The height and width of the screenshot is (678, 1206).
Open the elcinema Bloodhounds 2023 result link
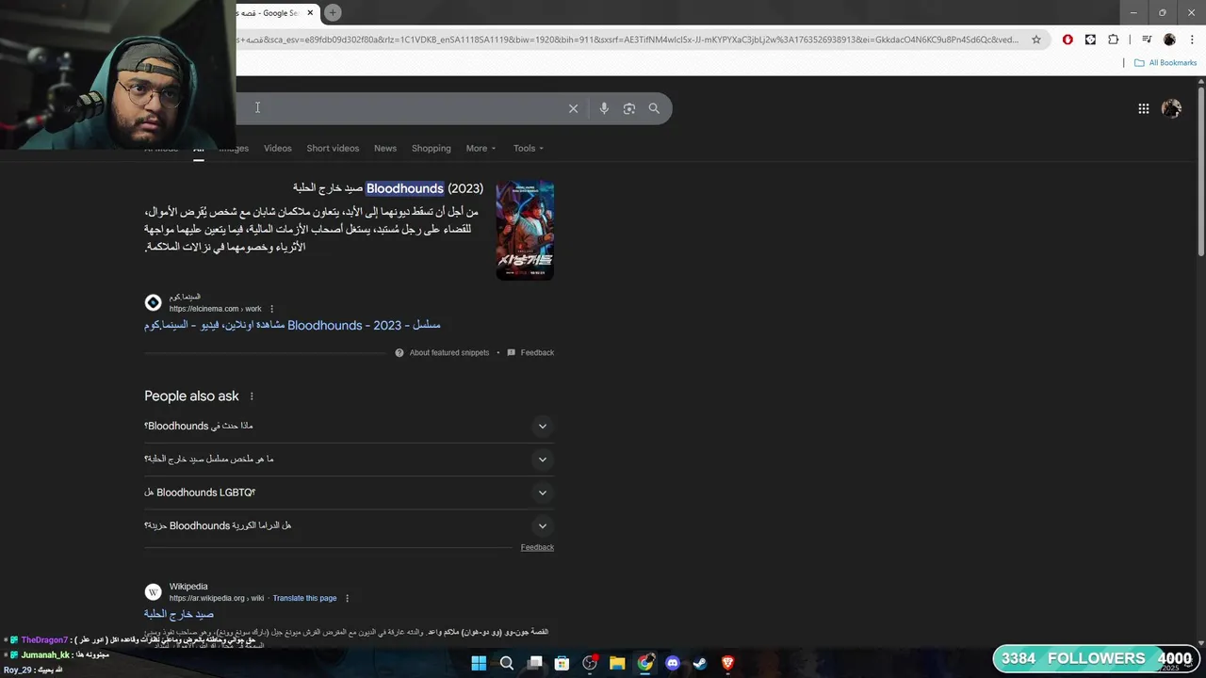tap(292, 325)
